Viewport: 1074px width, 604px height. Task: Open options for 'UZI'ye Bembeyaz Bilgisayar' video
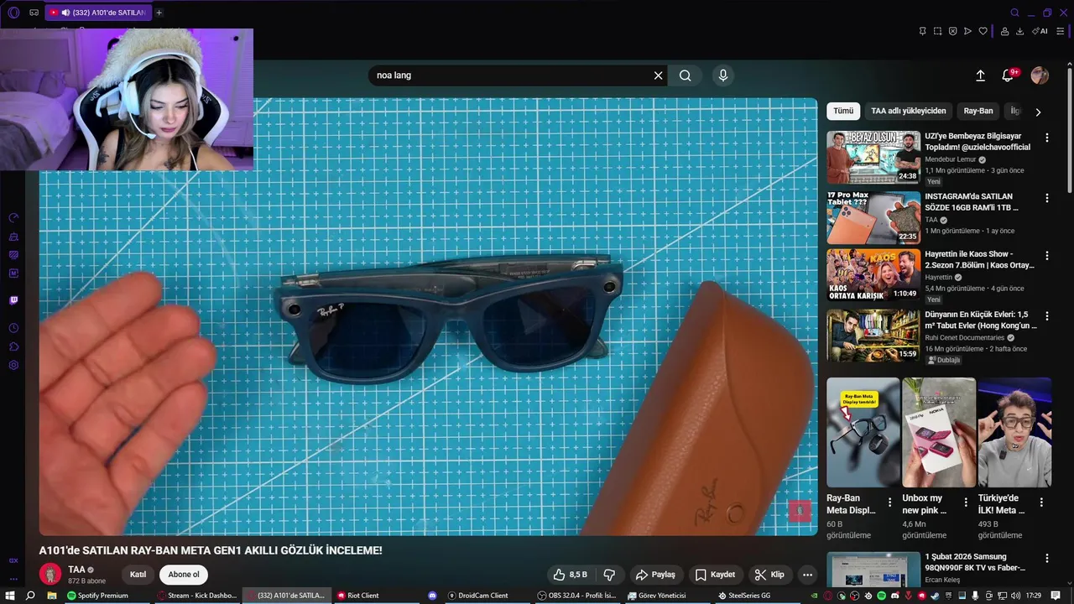[x=1046, y=138]
